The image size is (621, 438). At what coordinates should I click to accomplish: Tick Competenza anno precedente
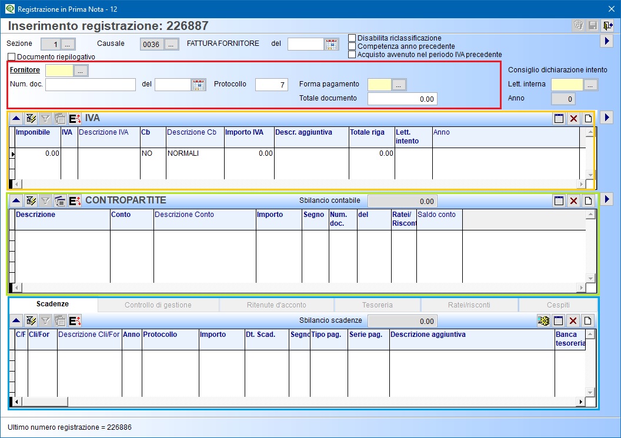tap(352, 46)
